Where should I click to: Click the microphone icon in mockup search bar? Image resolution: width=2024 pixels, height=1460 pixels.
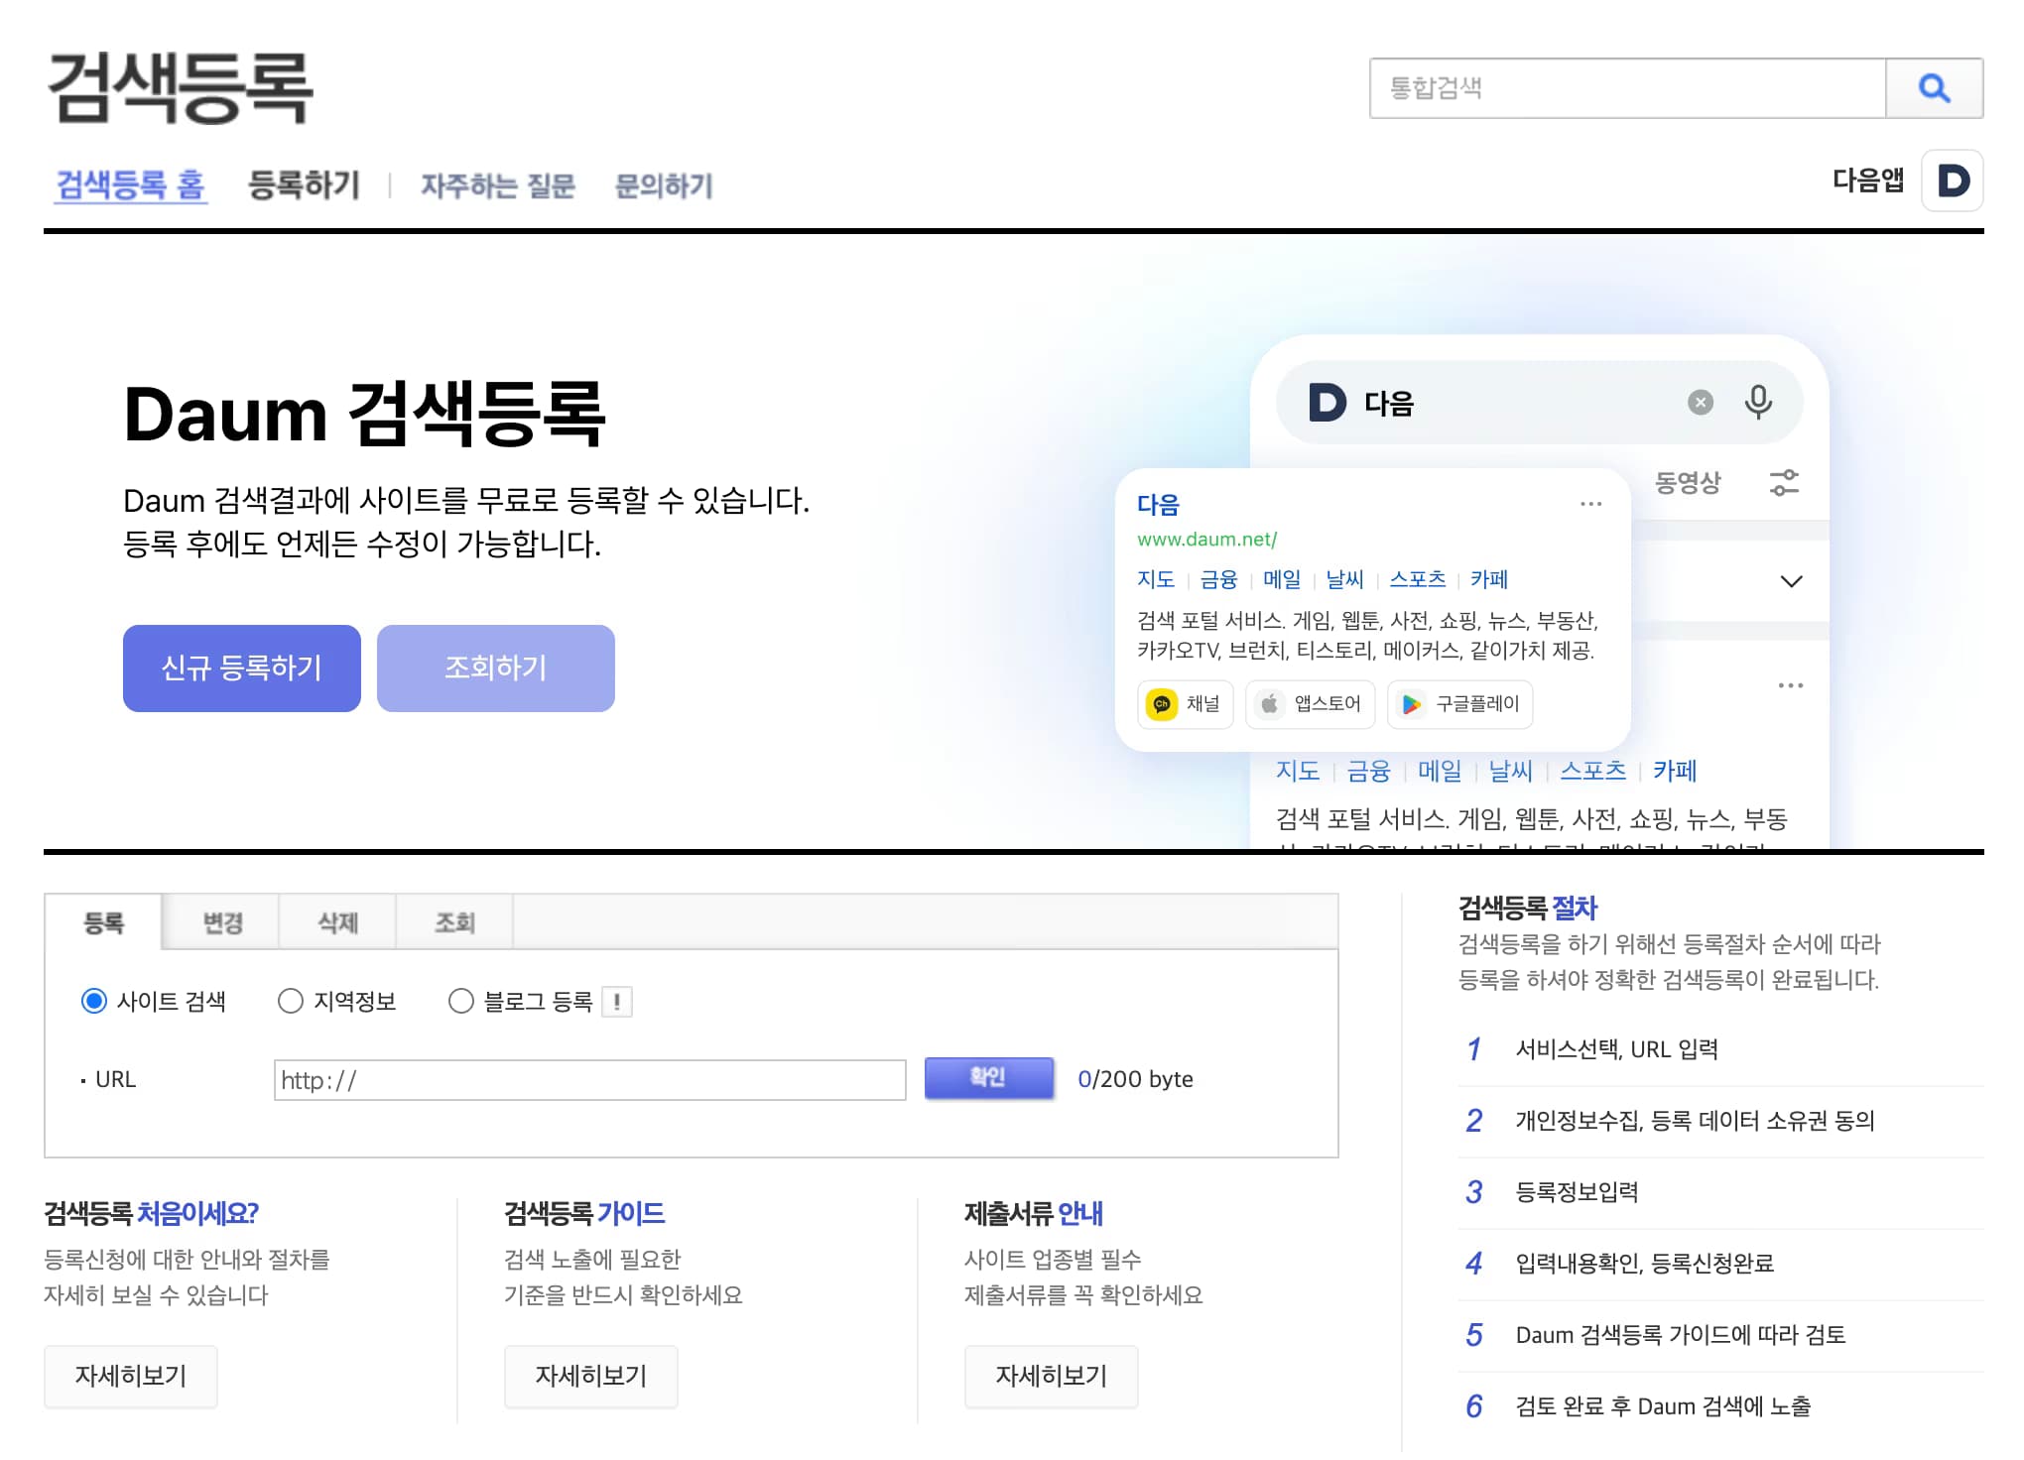1758,402
